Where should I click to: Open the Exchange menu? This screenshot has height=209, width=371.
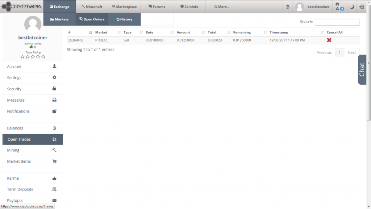(59, 7)
